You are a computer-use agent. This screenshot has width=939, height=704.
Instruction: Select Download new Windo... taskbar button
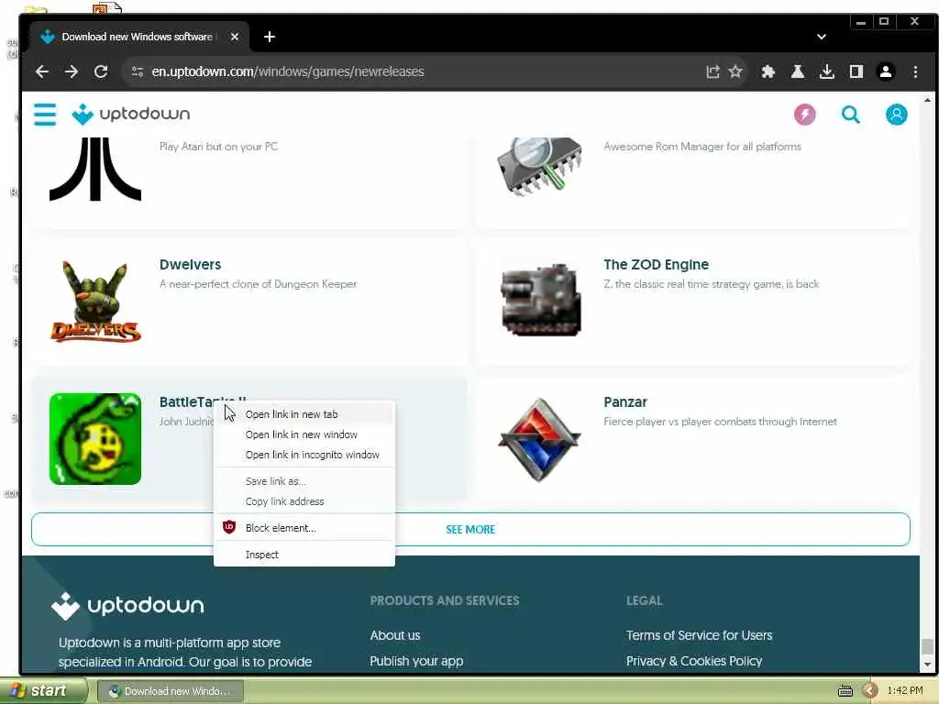(x=170, y=691)
